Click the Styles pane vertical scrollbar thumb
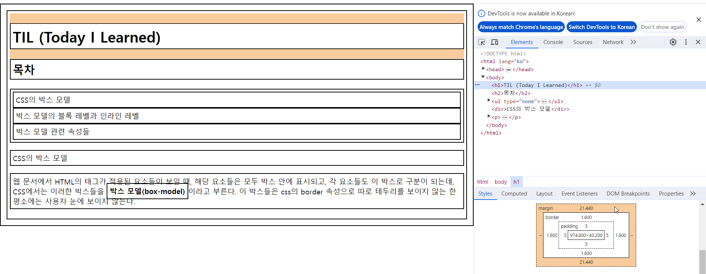The width and height of the screenshot is (706, 274). [x=702, y=262]
